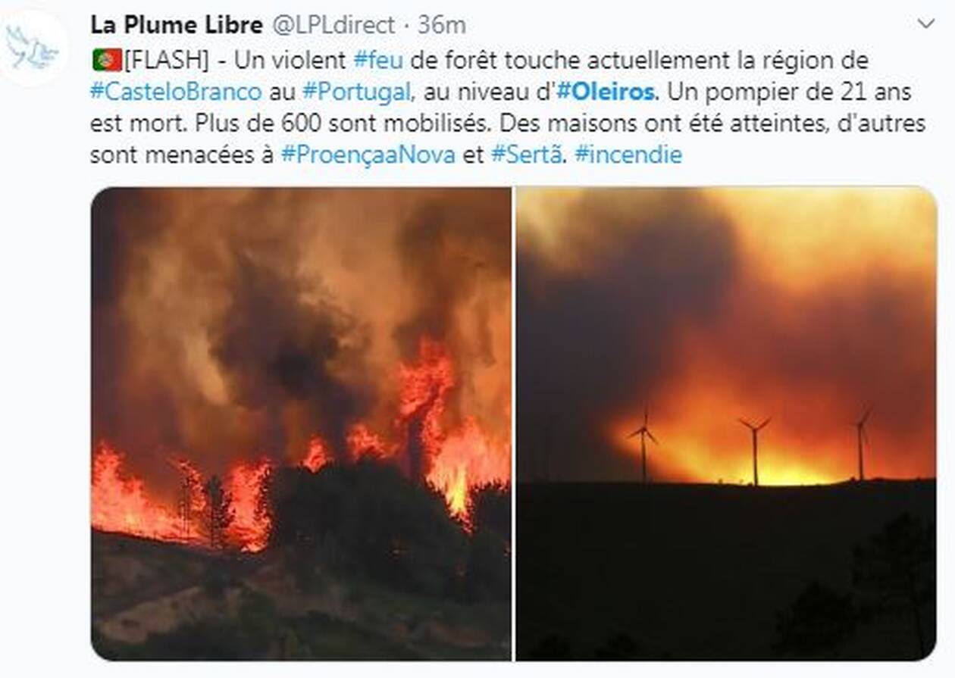
Task: Open the #Sertã hashtag
Action: coord(527,155)
